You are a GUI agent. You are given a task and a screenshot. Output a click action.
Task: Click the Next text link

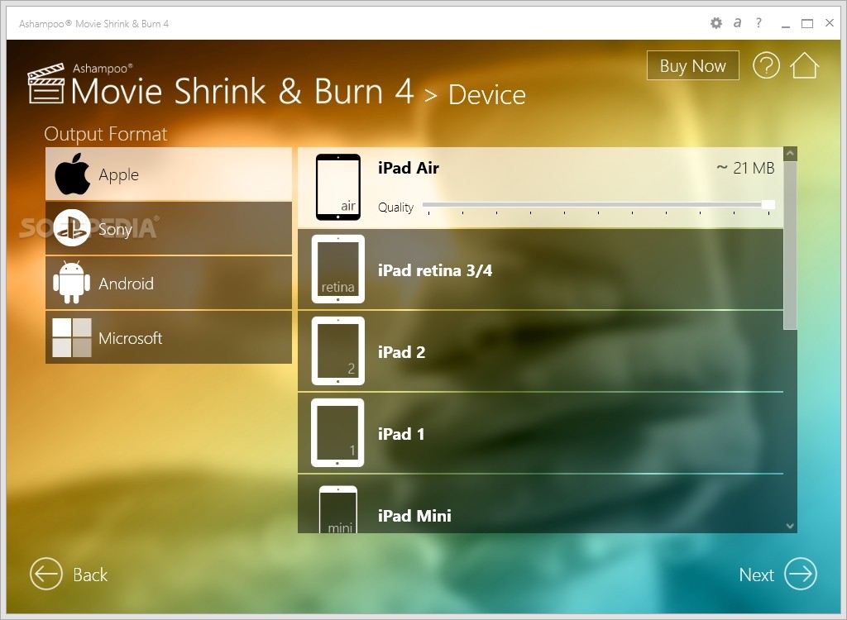(x=756, y=575)
